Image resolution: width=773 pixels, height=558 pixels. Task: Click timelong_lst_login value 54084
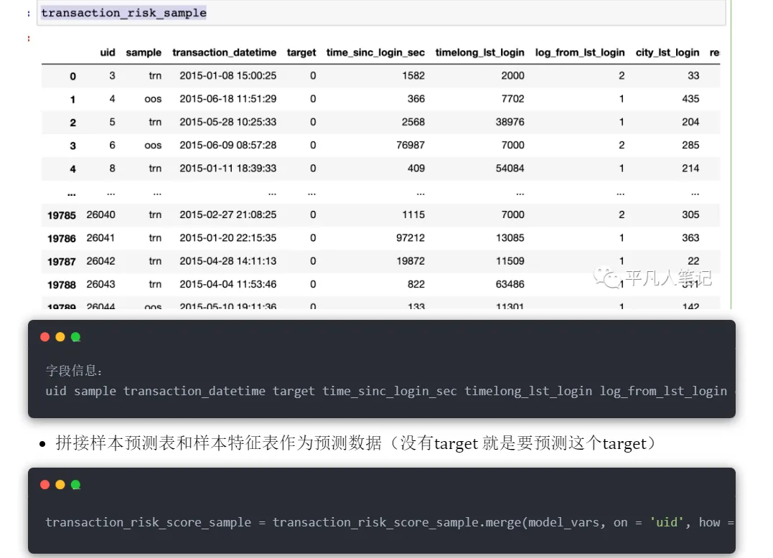510,169
